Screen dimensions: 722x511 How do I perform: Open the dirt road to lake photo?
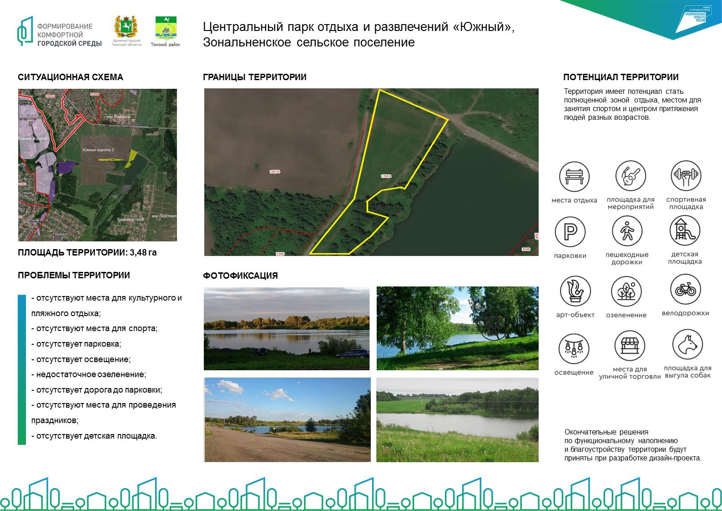tap(287, 420)
